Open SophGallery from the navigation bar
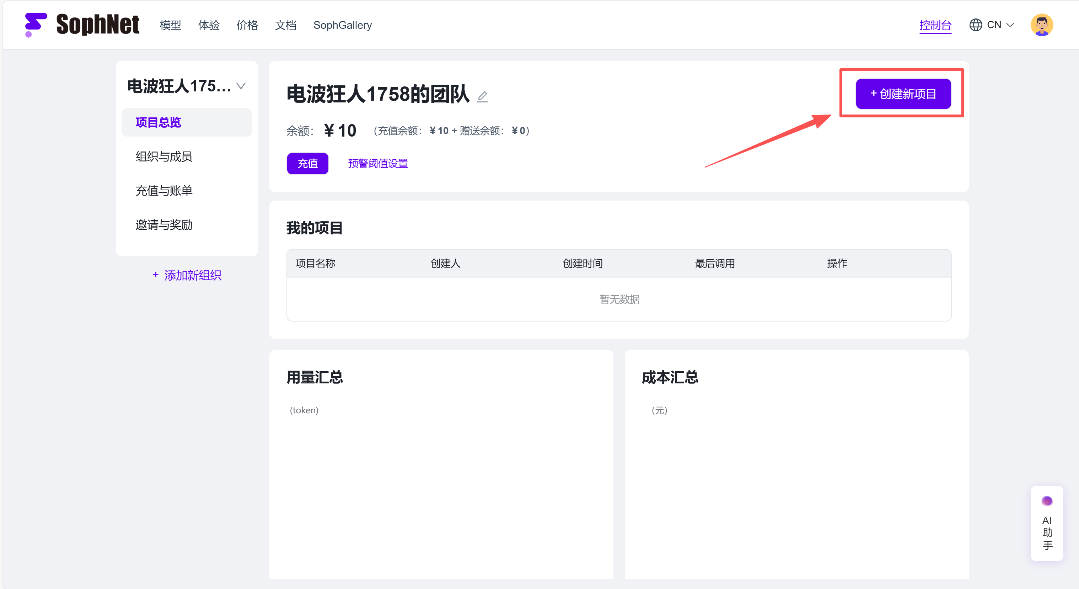1079x589 pixels. [342, 25]
